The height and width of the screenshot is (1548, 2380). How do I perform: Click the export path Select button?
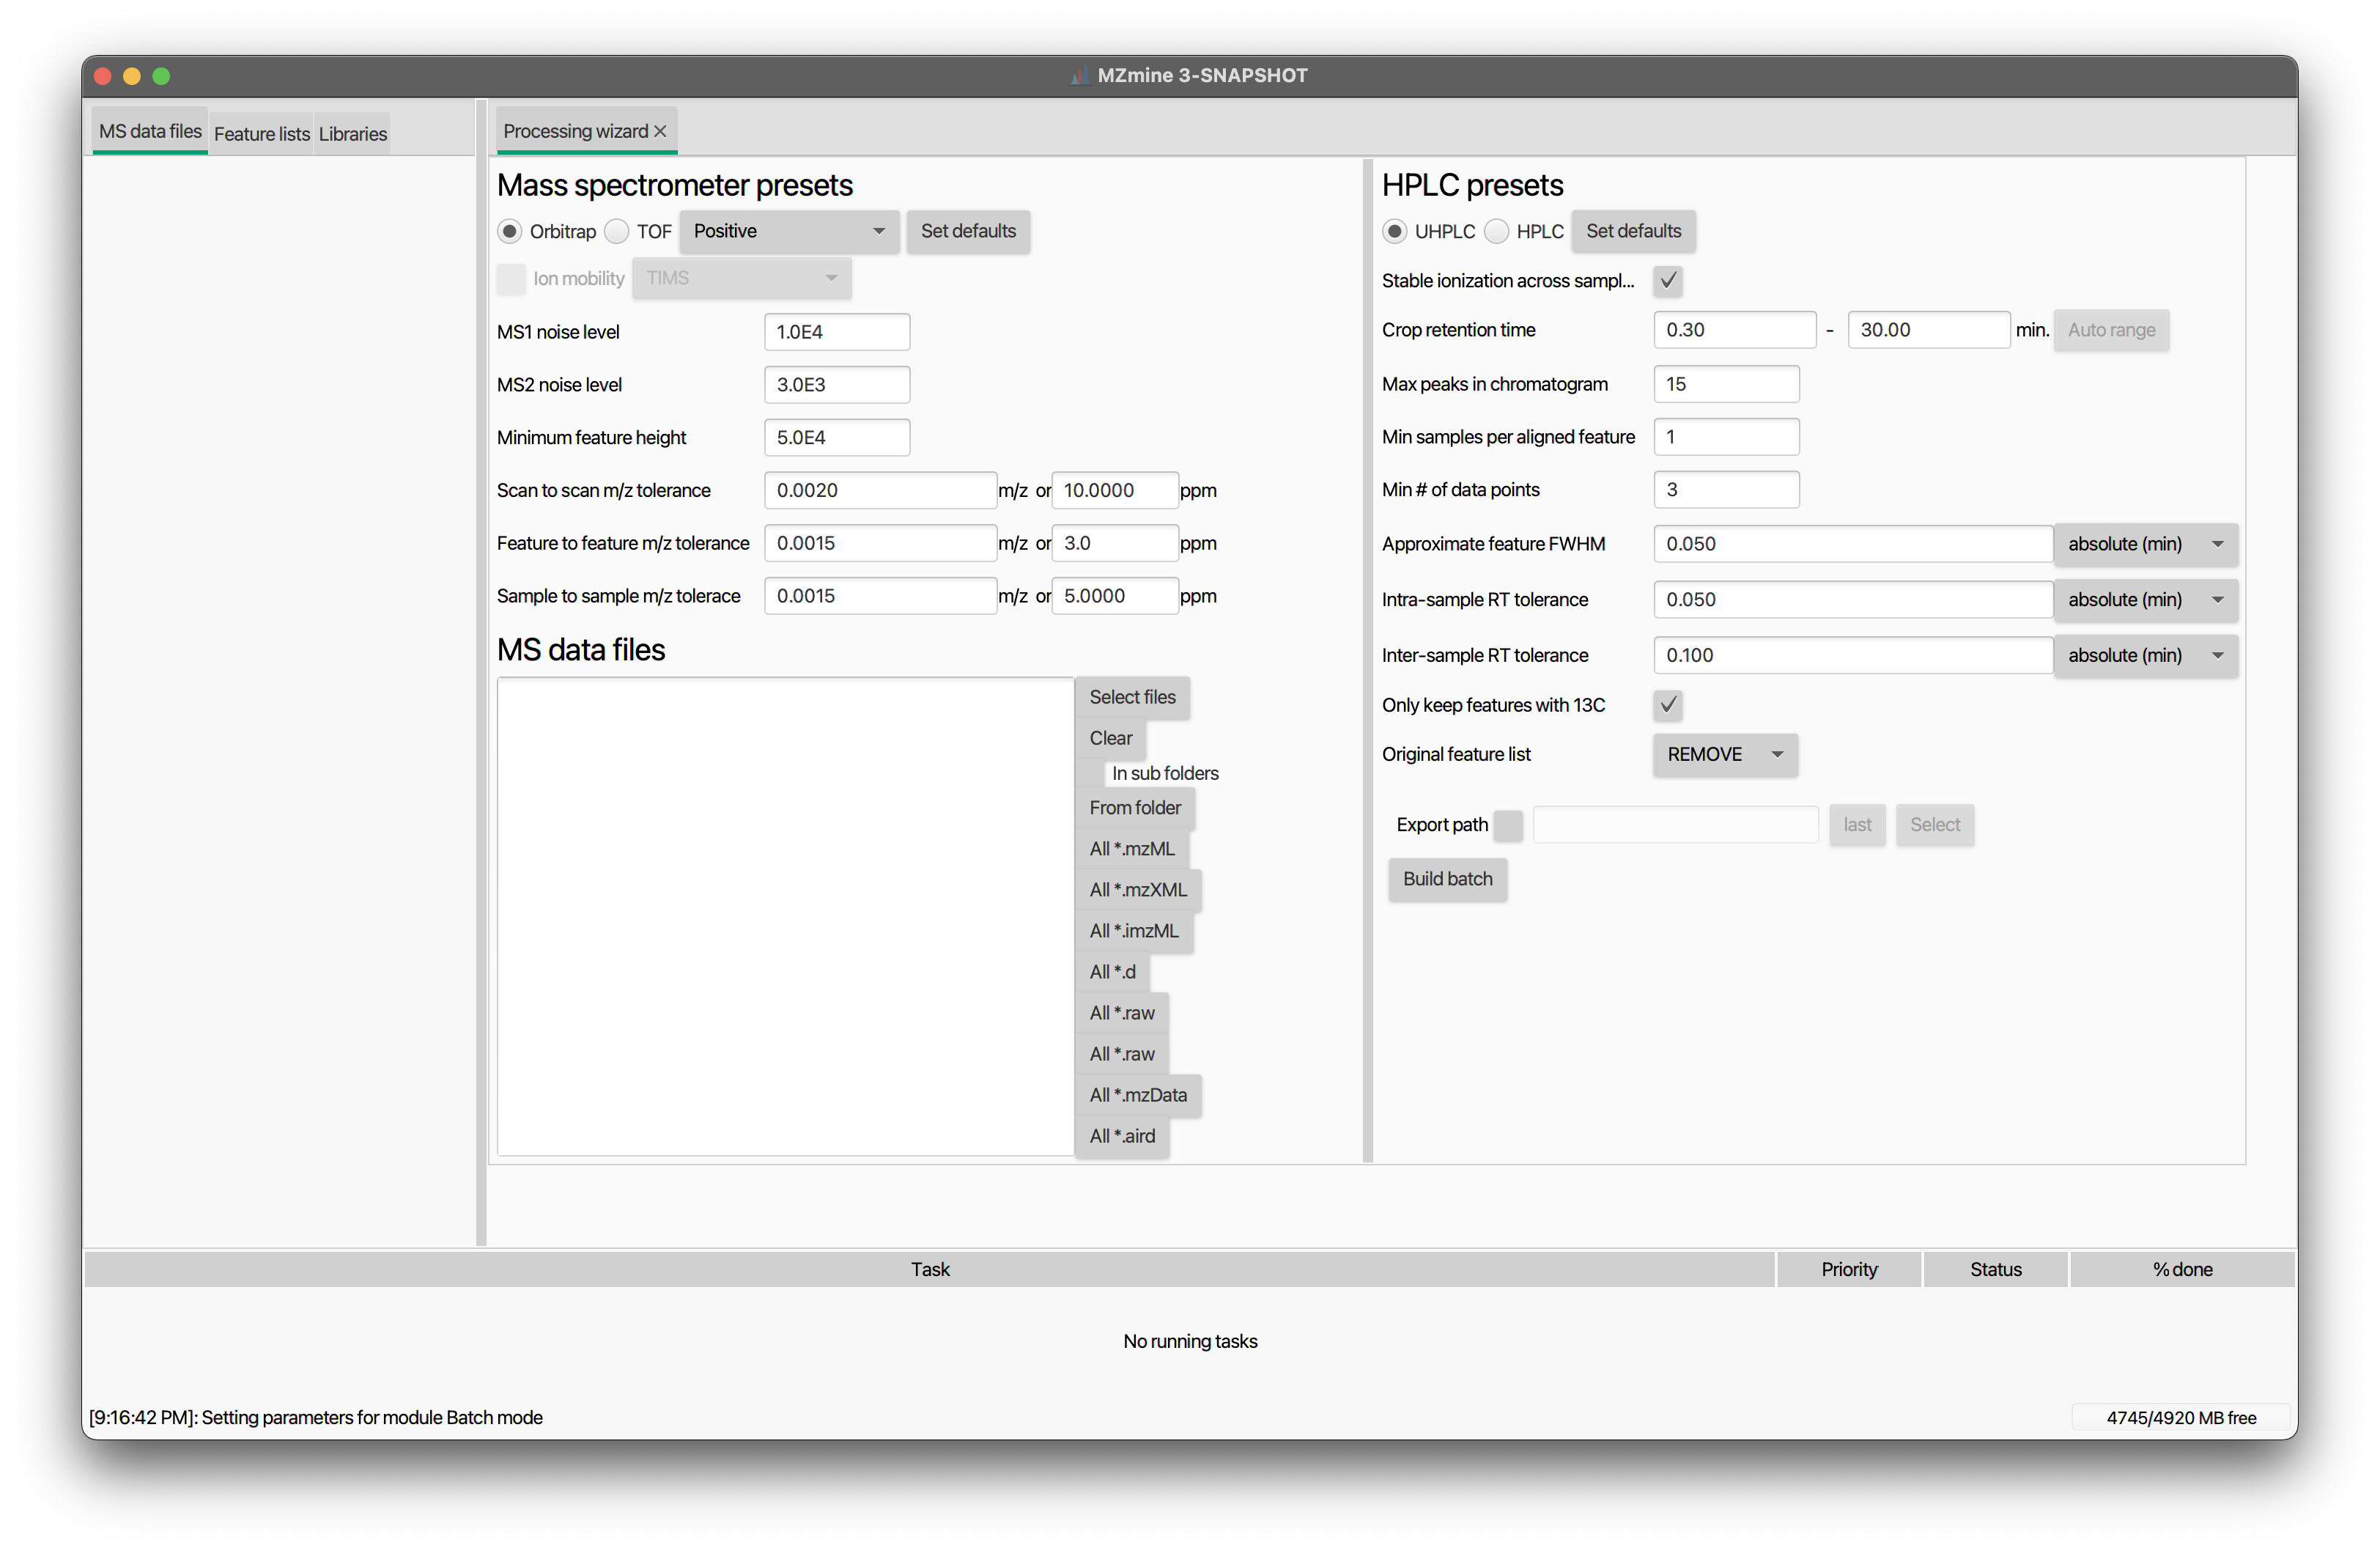(x=1934, y=825)
